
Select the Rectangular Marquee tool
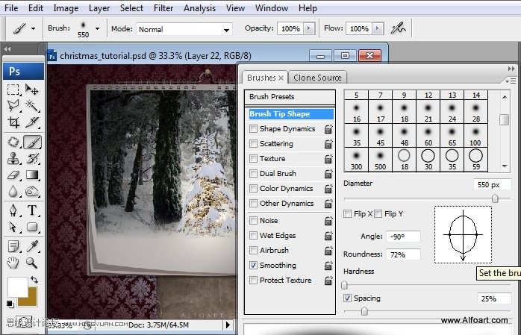point(13,90)
